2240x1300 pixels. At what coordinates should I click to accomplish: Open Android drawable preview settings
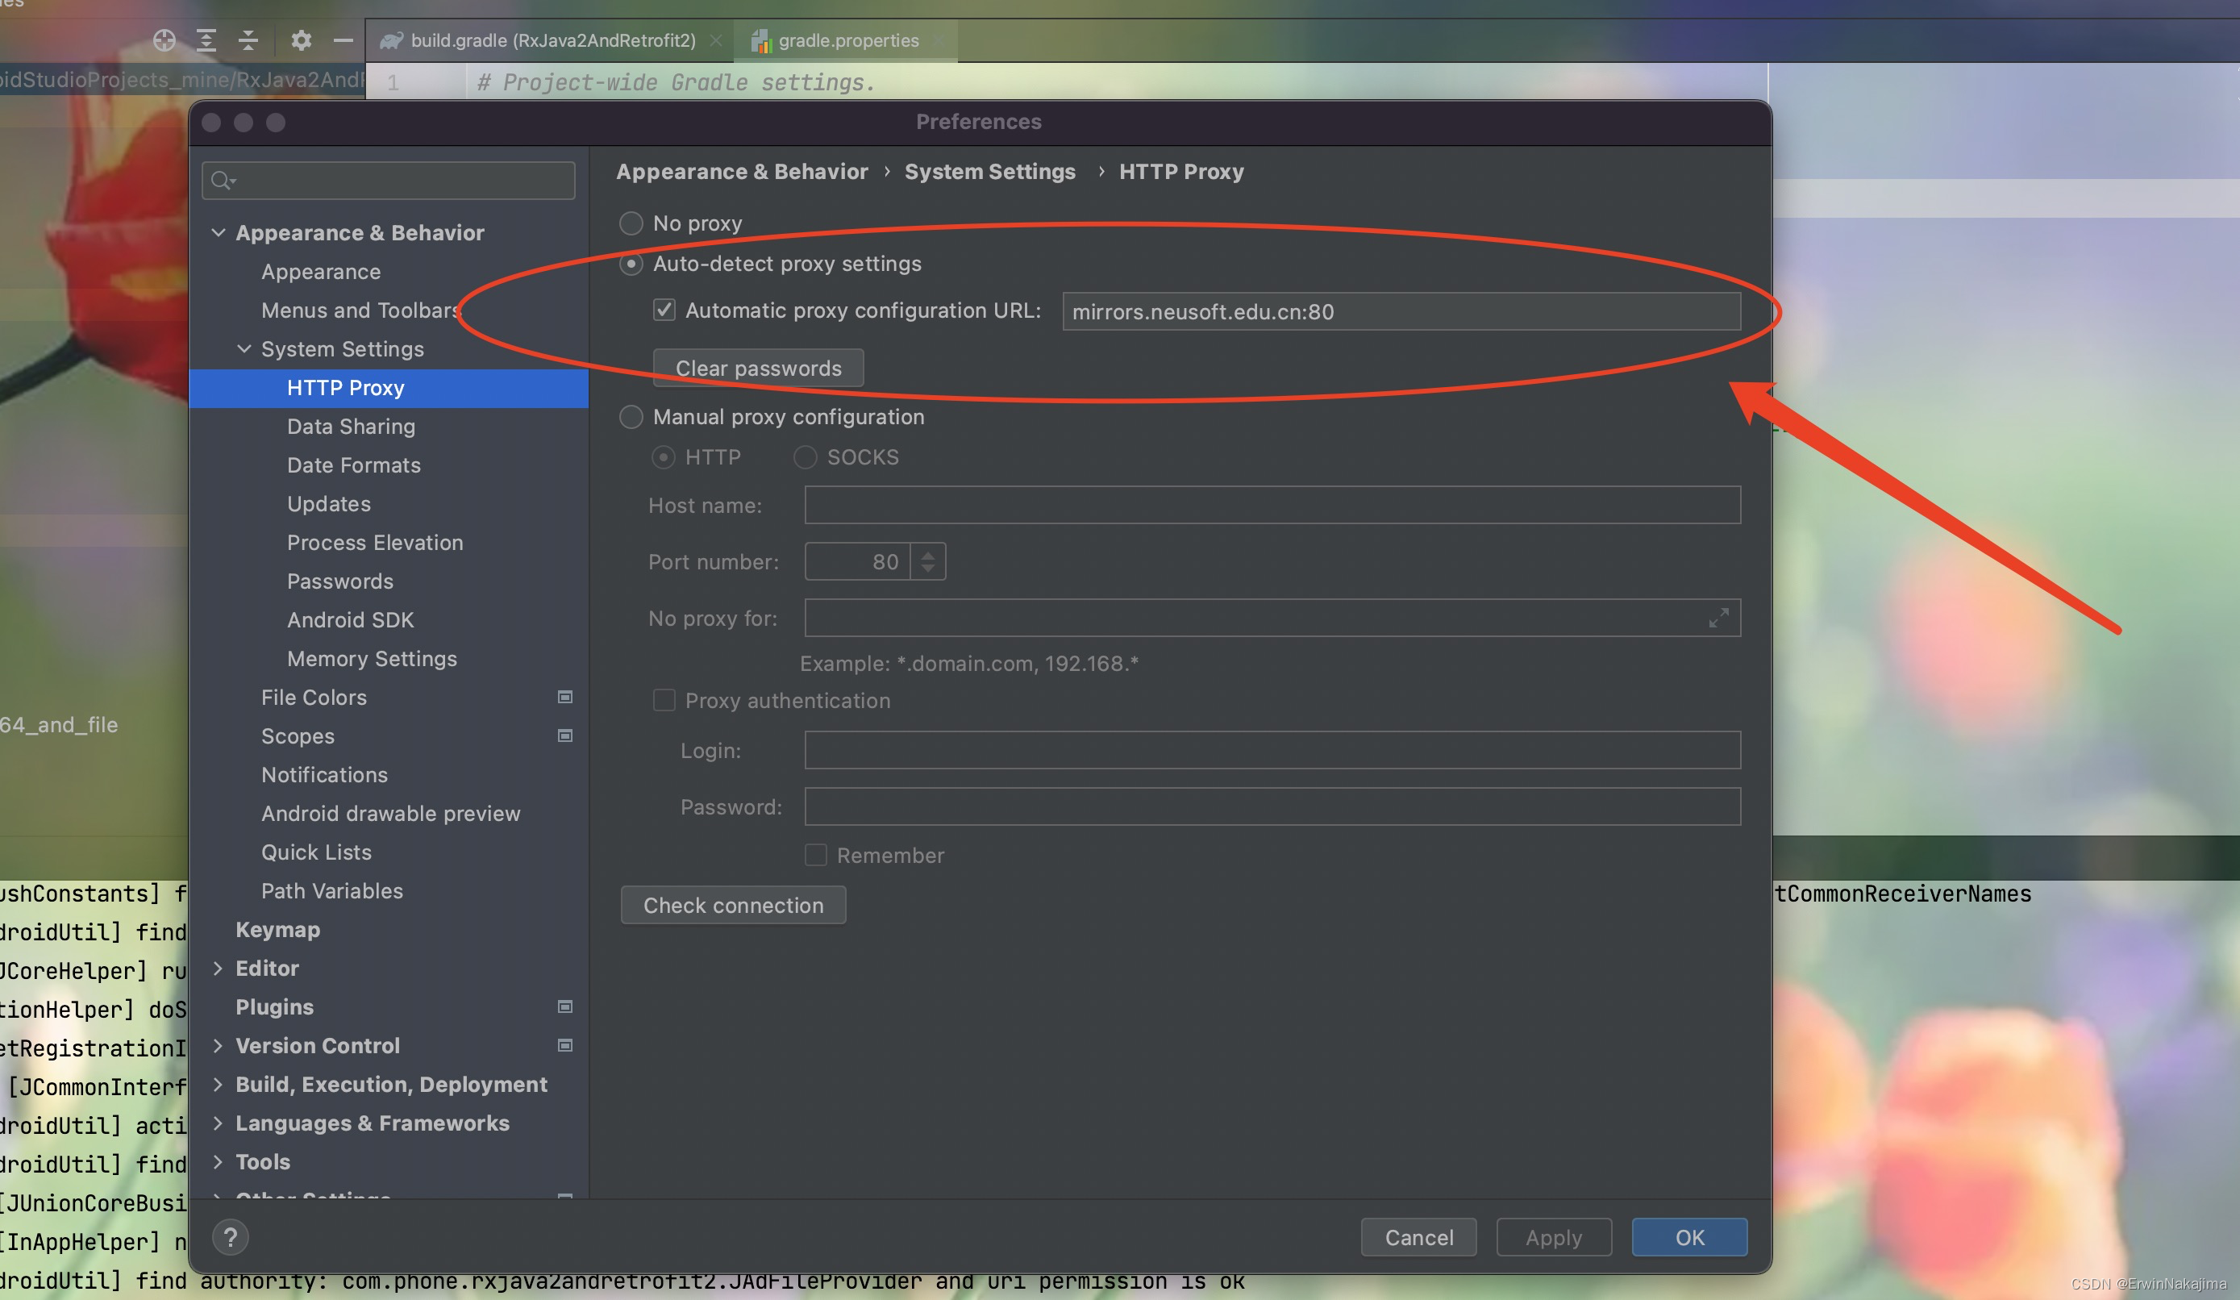coord(391,814)
